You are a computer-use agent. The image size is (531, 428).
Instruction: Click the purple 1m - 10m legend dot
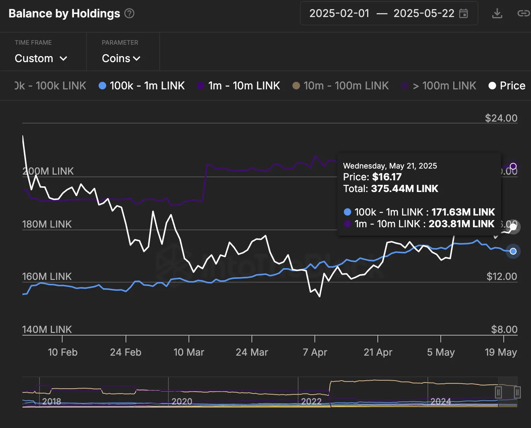201,86
